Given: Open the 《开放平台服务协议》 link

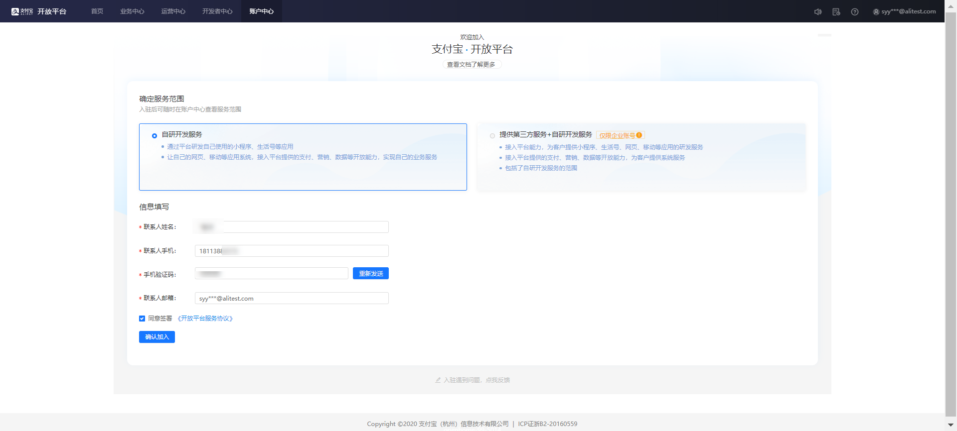Looking at the screenshot, I should [205, 319].
